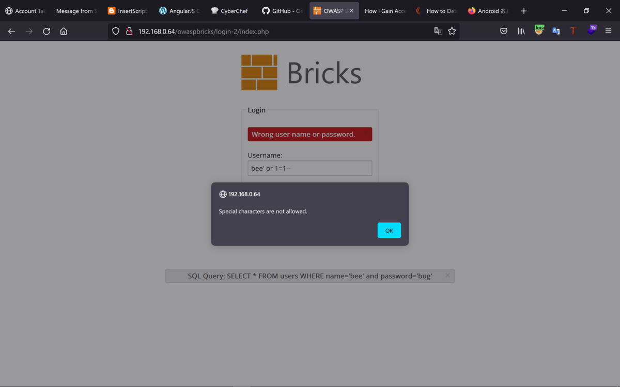
Task: Reload the current page
Action: tap(47, 31)
